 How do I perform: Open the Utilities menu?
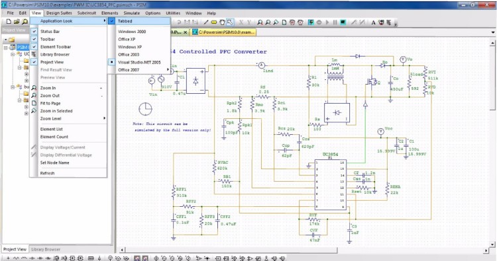pos(173,13)
